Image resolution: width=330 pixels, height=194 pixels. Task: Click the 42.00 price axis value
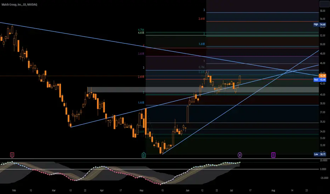(323, 84)
